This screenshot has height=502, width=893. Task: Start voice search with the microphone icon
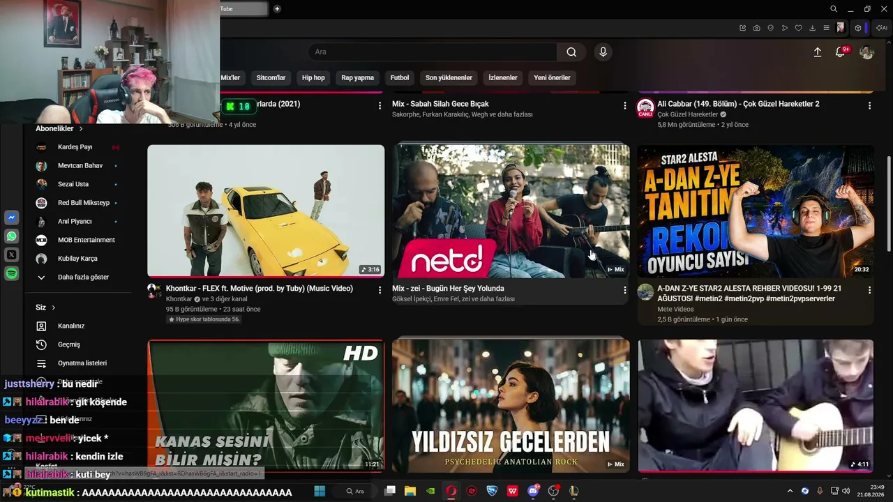[603, 52]
